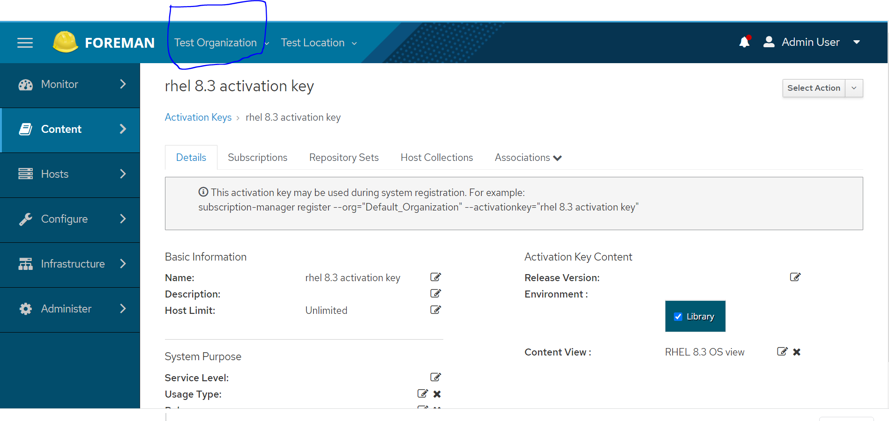Viewport: 889px width, 421px height.
Task: Click the Admin User name
Action: click(x=811, y=42)
